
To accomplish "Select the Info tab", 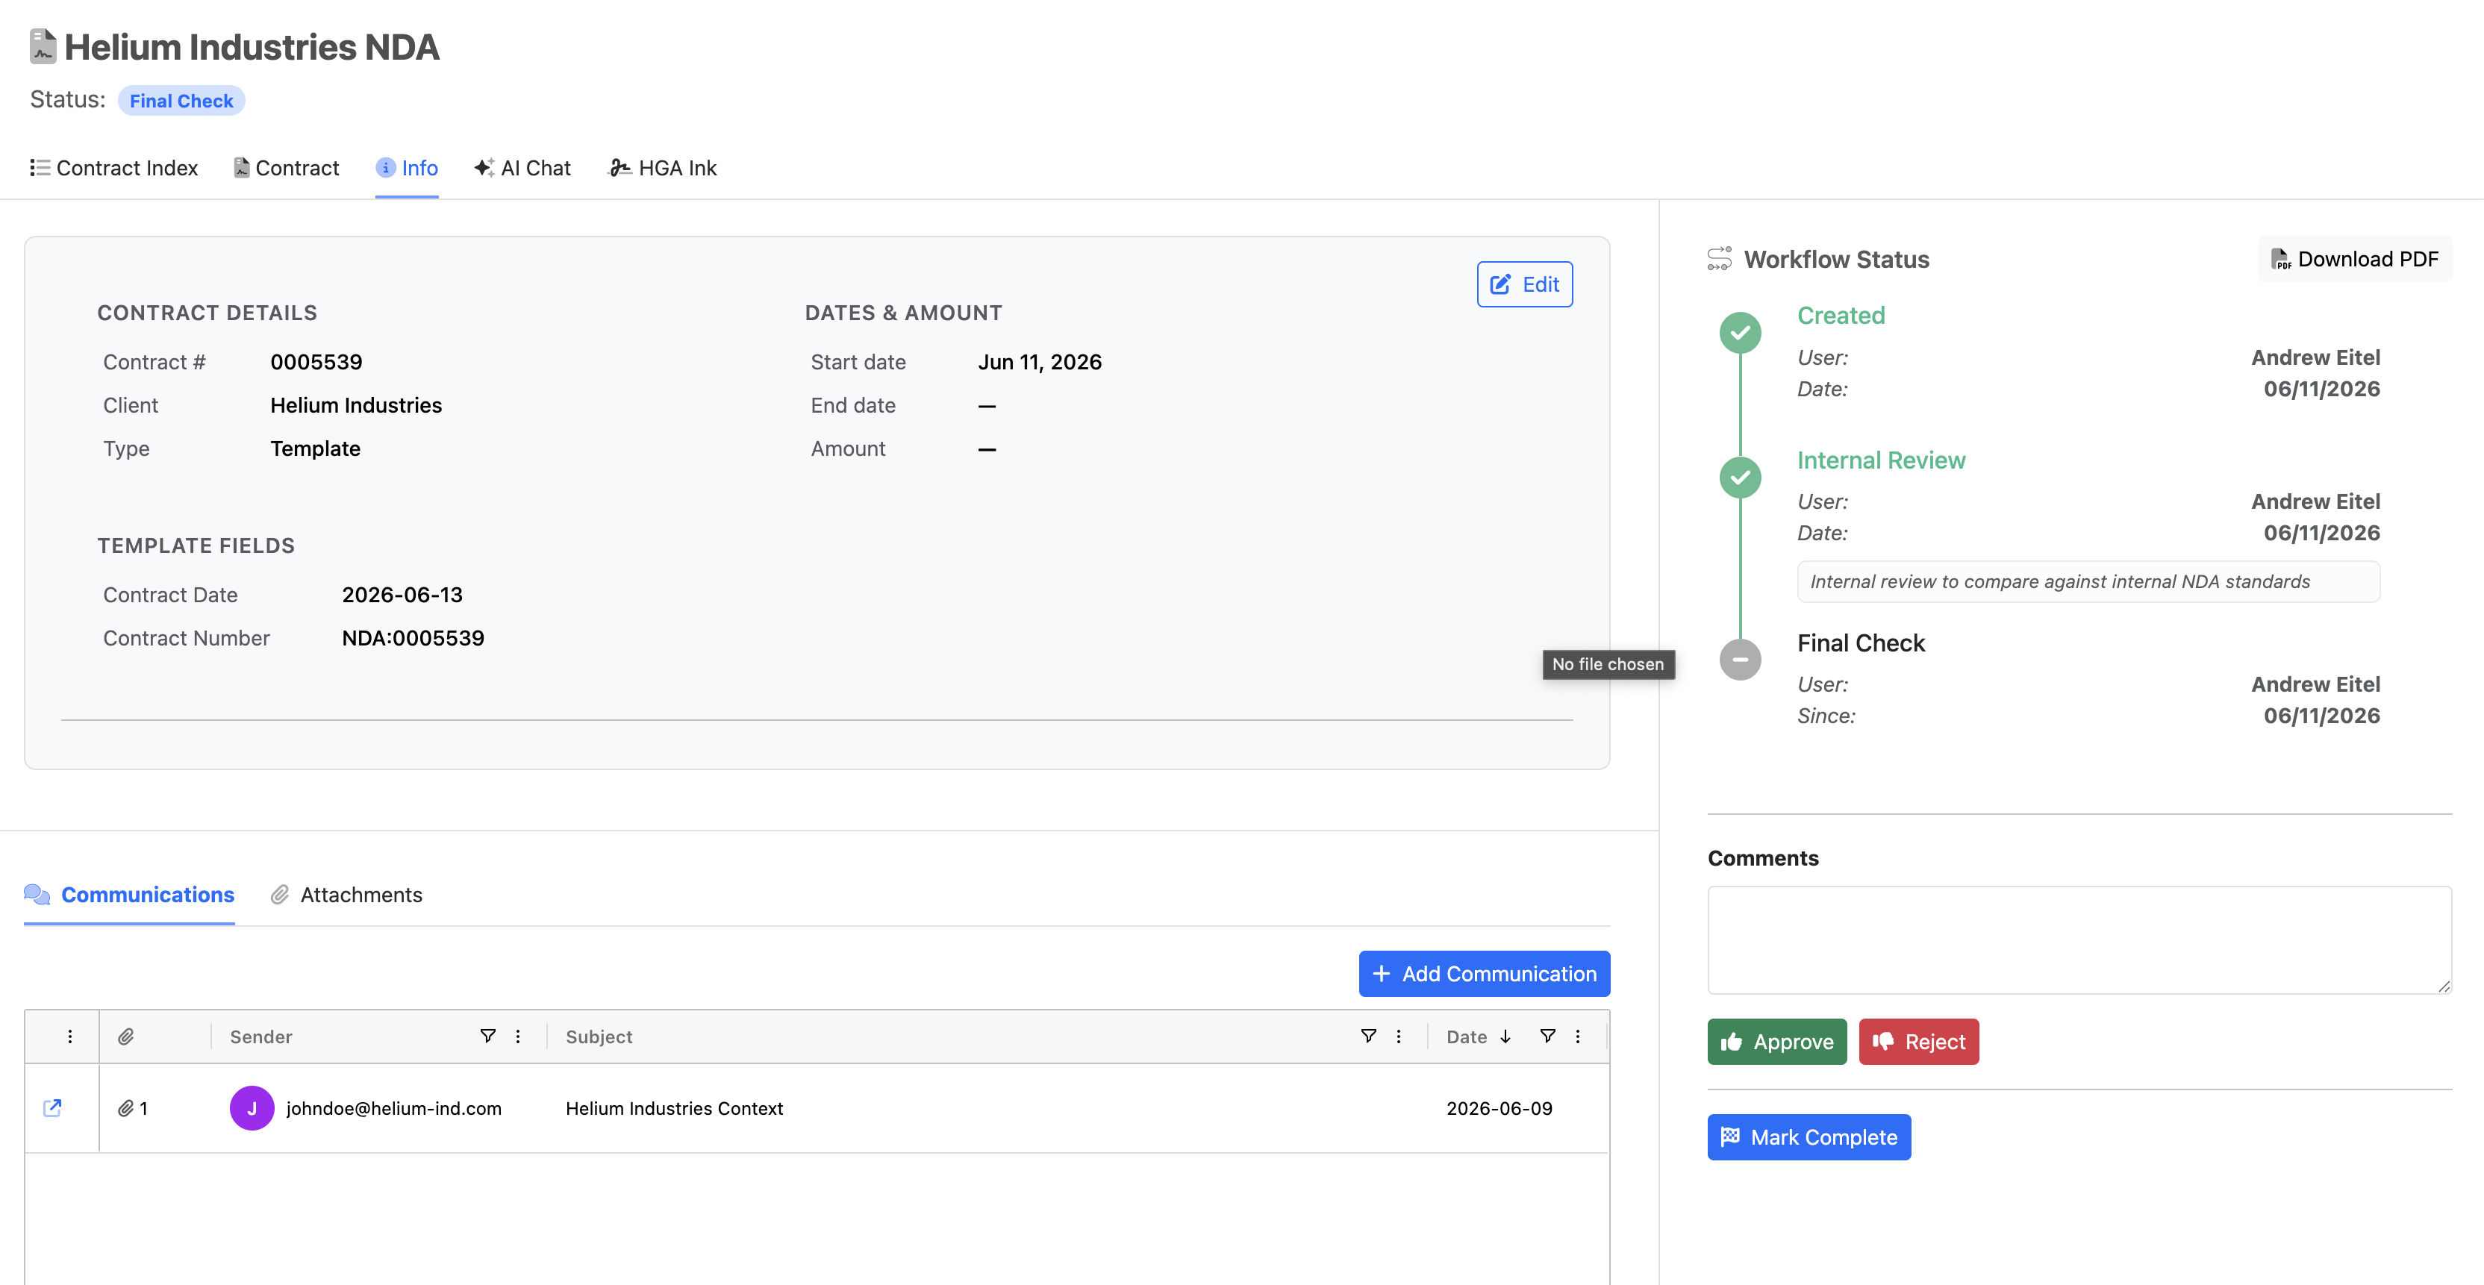I will [407, 168].
